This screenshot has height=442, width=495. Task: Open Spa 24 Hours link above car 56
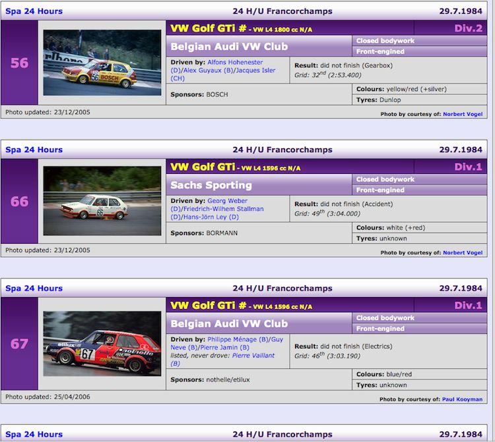34,11
